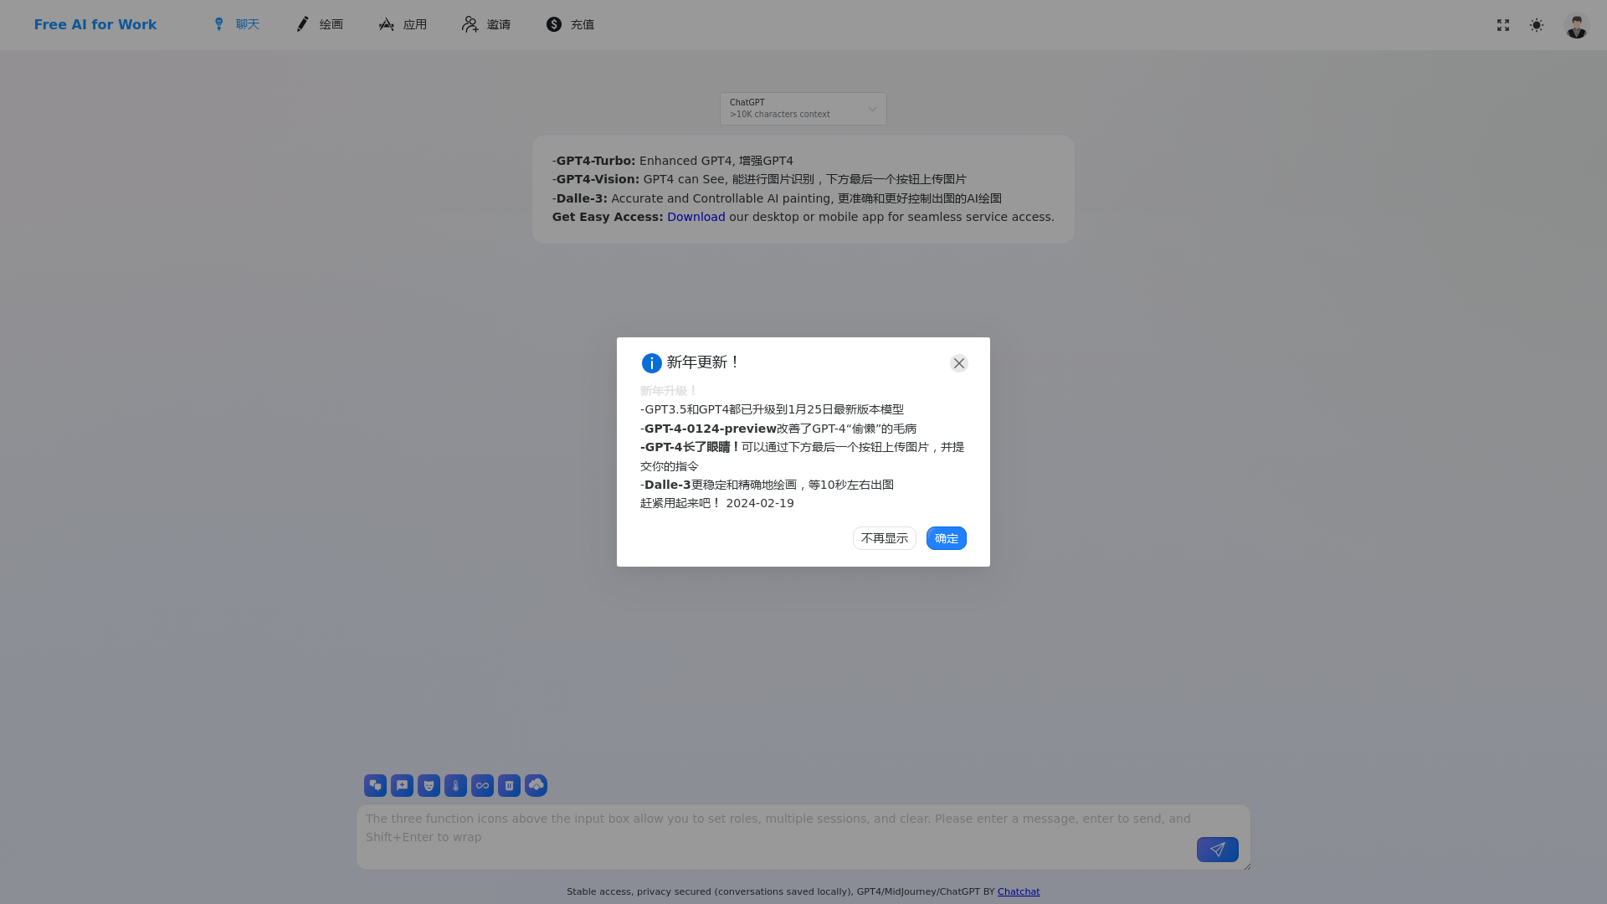Open the 应用 apps tab
The height and width of the screenshot is (904, 1607).
click(x=403, y=25)
